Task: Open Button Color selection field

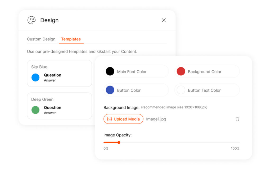Action: [x=136, y=90]
